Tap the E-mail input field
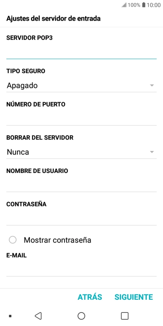This screenshot has height=326, width=163. coord(81,270)
